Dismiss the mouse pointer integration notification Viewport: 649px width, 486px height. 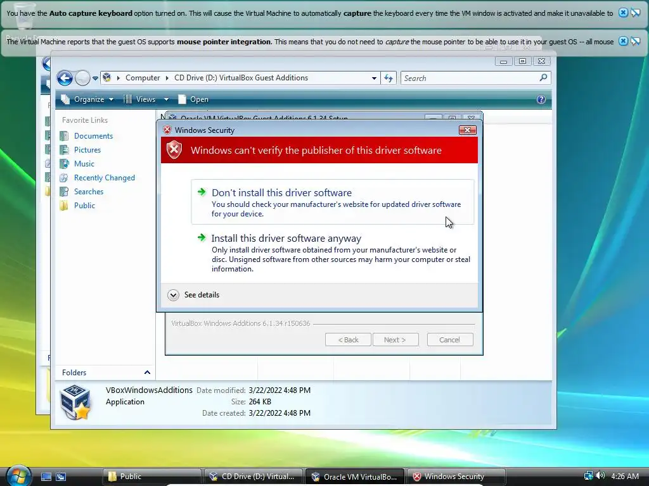[x=624, y=41]
